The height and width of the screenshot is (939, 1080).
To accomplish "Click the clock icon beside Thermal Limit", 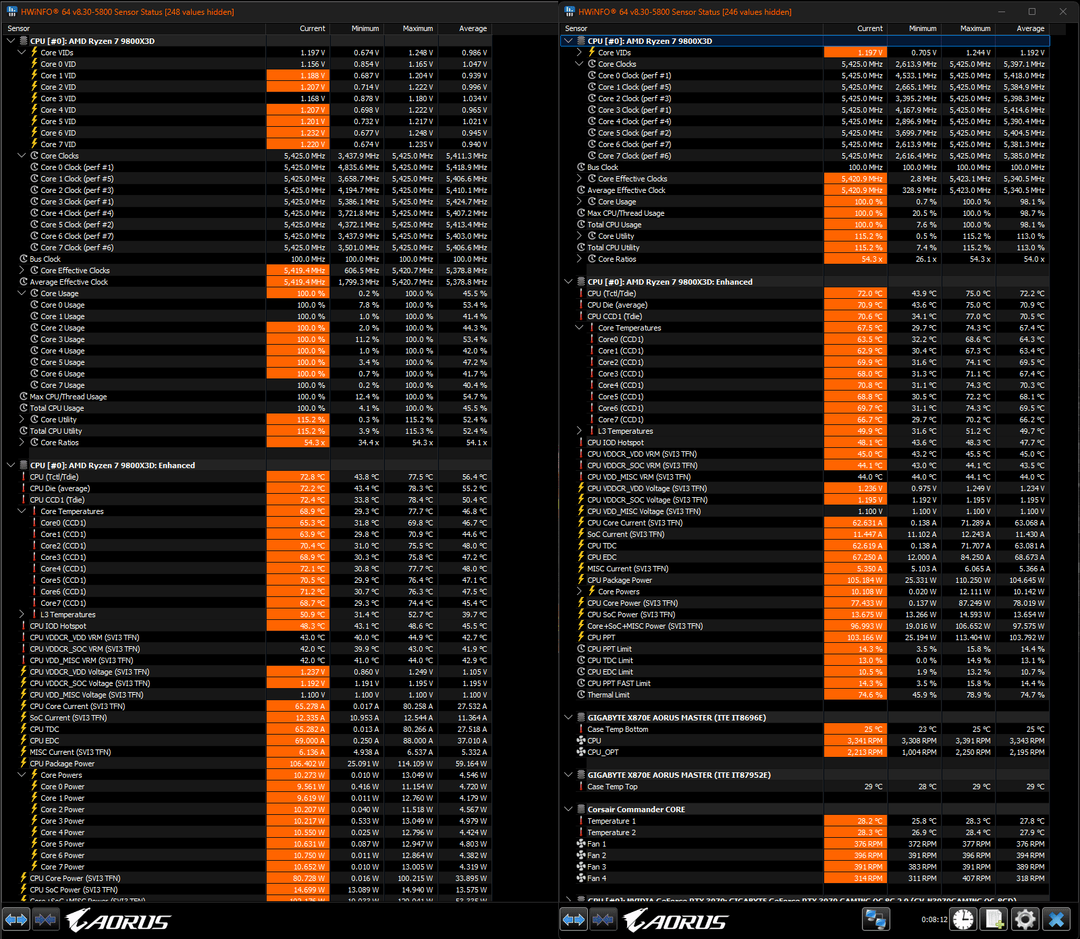I will [x=580, y=695].
